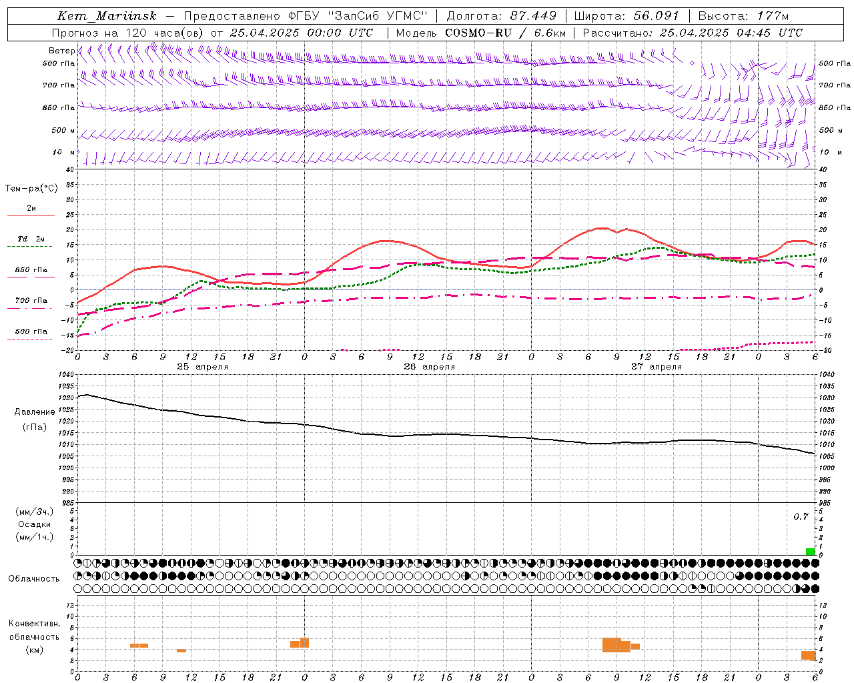Click the 0.7 precipitation amount value

801,516
